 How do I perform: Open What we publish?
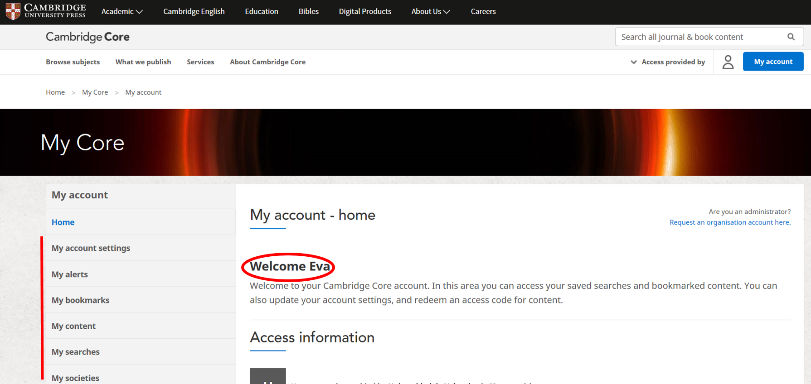click(143, 62)
